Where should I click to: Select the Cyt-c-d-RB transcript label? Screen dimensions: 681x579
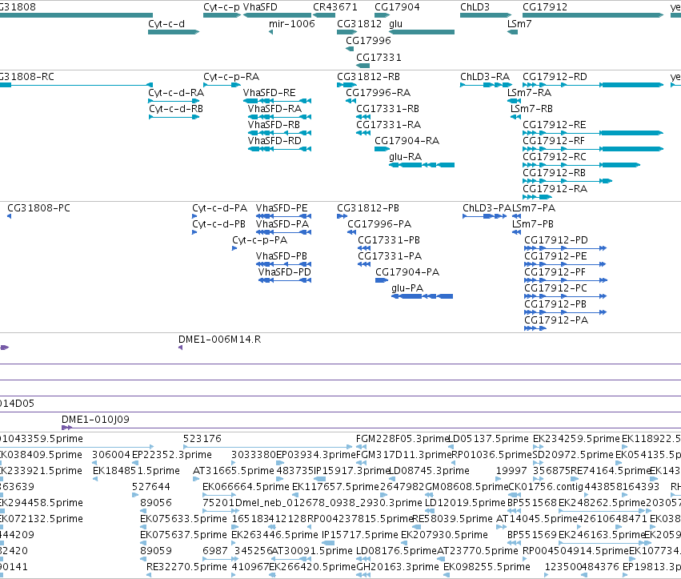click(176, 109)
